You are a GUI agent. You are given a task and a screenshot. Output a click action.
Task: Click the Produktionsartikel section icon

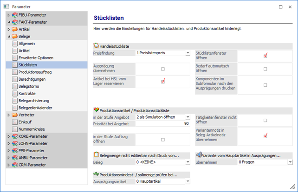pyautogui.click(x=96, y=110)
